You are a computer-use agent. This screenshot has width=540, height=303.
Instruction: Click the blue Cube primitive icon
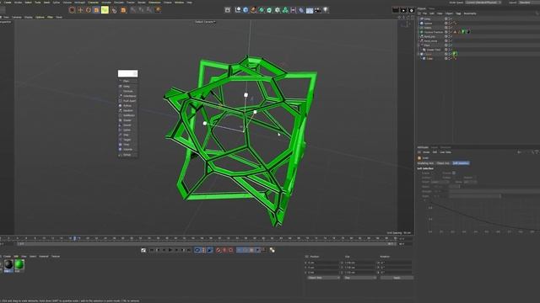pos(246,10)
